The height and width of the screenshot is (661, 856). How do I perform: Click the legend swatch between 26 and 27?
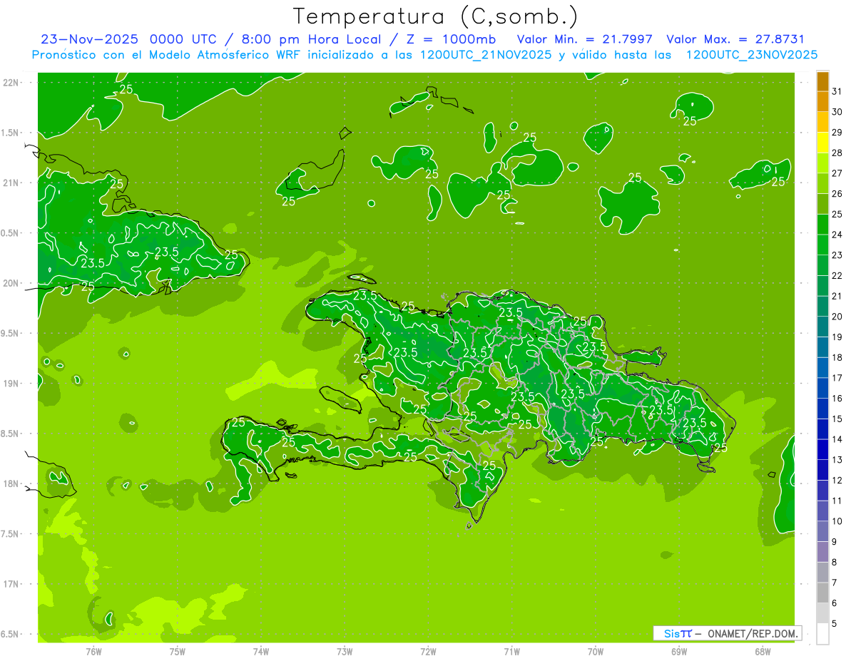[823, 183]
